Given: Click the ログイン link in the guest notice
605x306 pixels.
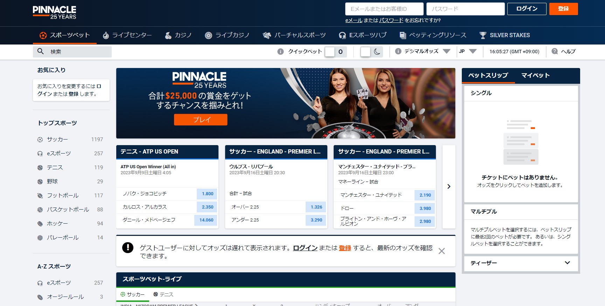Looking at the screenshot, I should 305,248.
